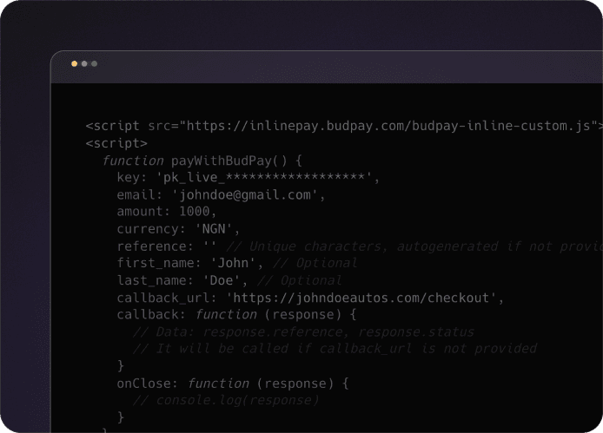
Task: Click the 'Data: response.reference' comment line
Action: (303, 331)
